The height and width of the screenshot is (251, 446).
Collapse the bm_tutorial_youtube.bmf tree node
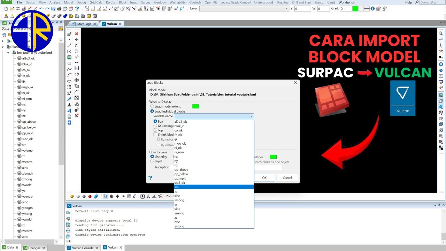click(9, 53)
